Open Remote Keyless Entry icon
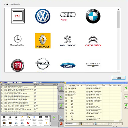 click(x=40, y=118)
